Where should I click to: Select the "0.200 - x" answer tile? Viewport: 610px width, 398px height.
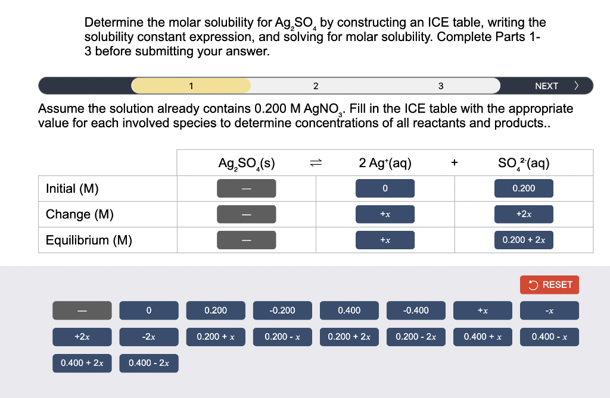tap(282, 337)
